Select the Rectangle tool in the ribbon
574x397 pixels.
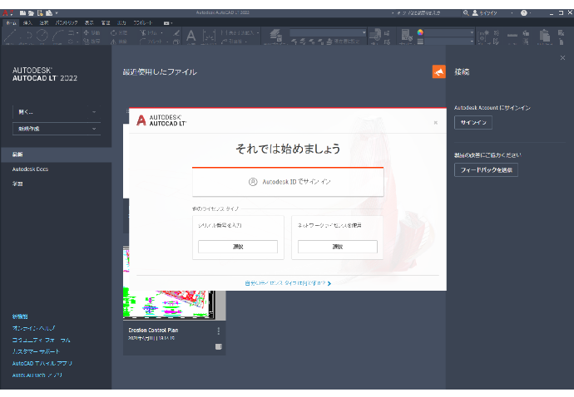click(x=71, y=33)
